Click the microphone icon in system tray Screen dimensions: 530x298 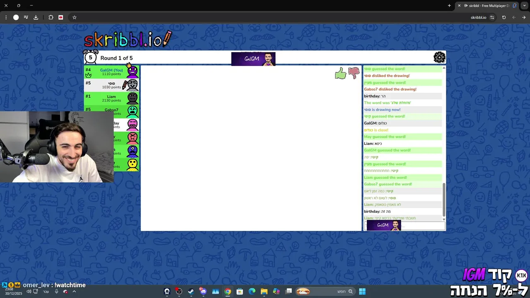(57, 291)
